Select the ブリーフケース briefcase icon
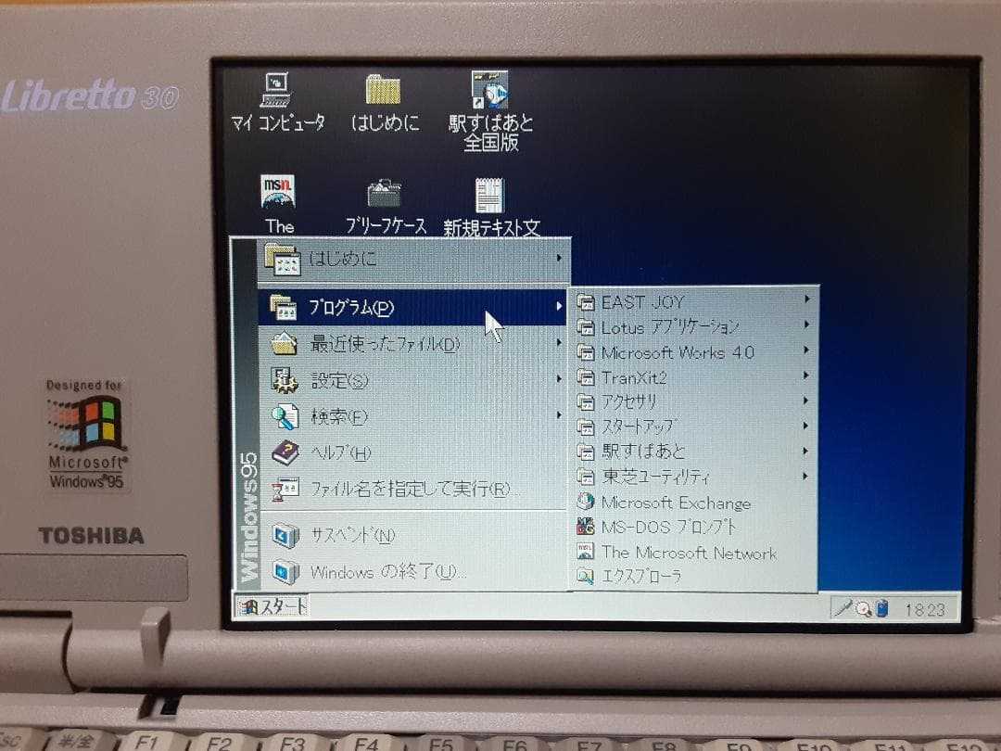Viewport: 1001px width, 751px height. [385, 196]
